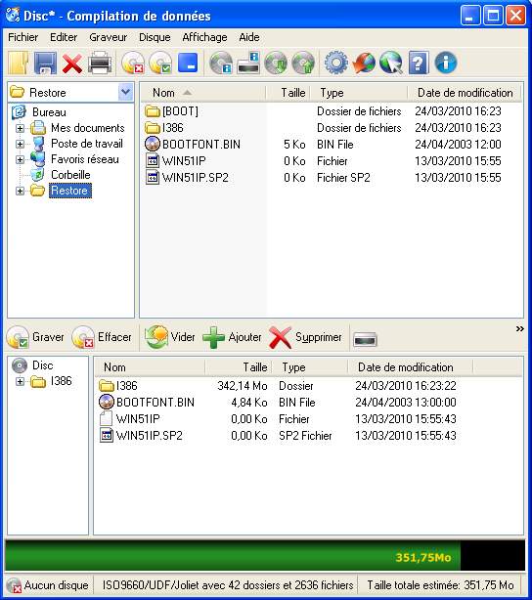Click Taille totale estimée status text
This screenshot has width=532, height=600.
[440, 585]
